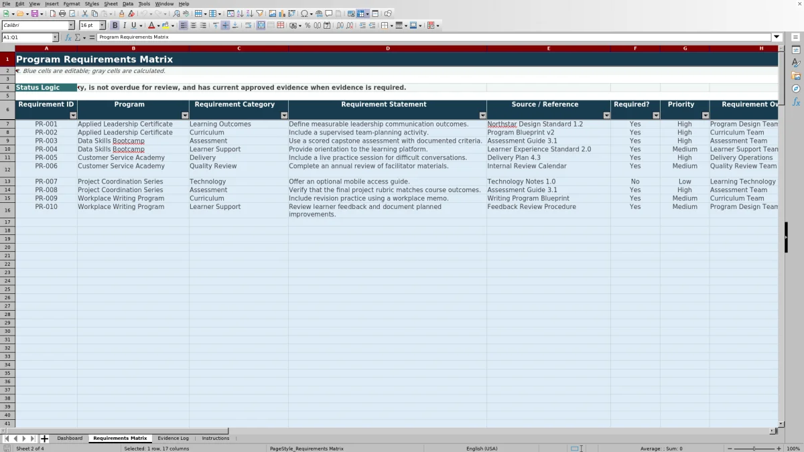Open the sidebar Styles panel
Image resolution: width=804 pixels, height=452 pixels.
coord(796,63)
